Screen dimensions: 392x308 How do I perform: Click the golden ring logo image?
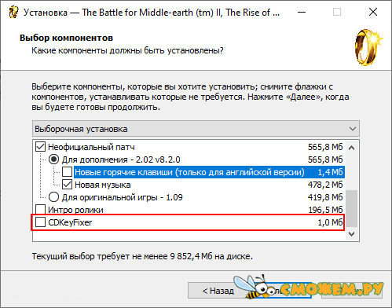point(368,47)
